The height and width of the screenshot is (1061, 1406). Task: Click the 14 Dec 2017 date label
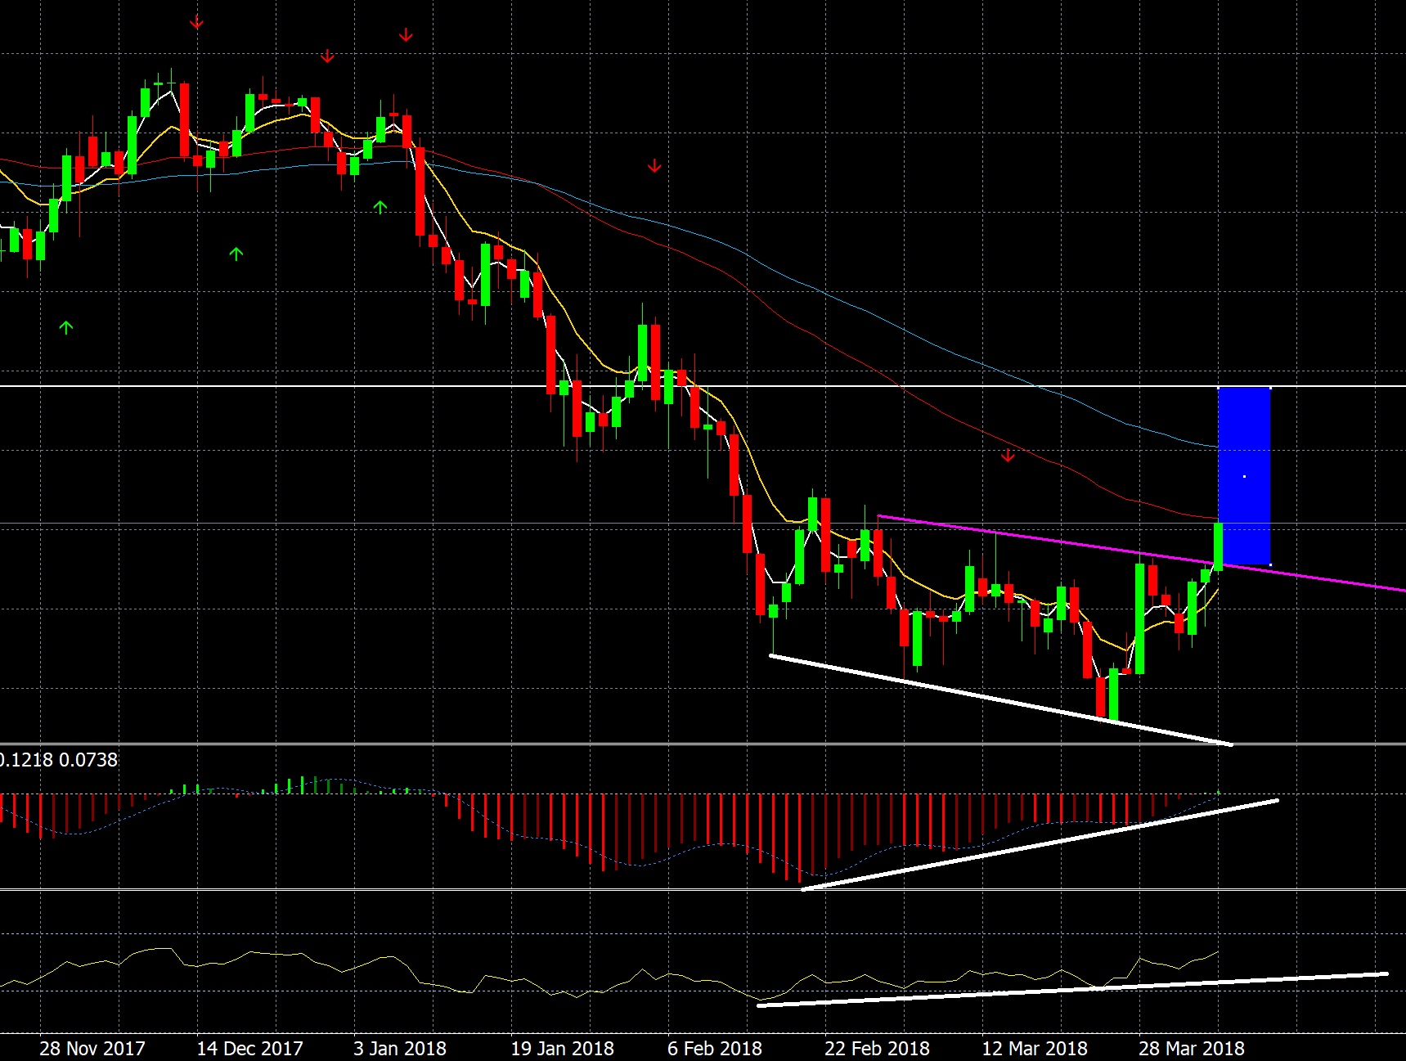(x=249, y=1048)
